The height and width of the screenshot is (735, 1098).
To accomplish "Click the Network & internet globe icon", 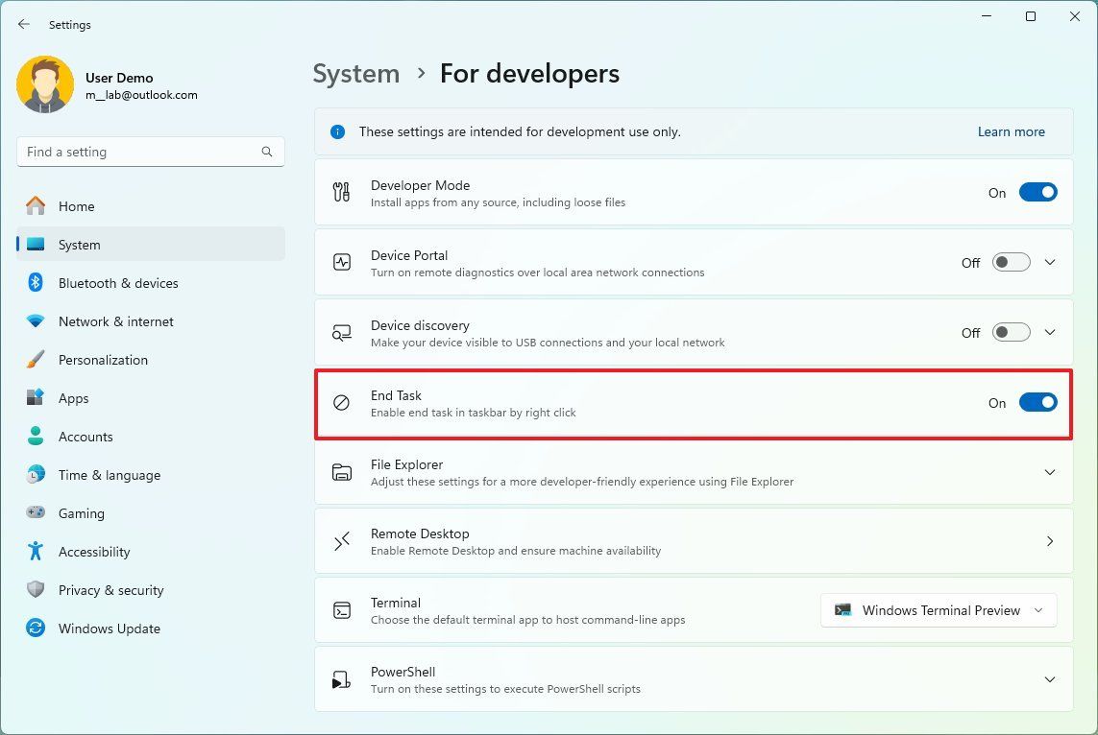I will (x=36, y=321).
